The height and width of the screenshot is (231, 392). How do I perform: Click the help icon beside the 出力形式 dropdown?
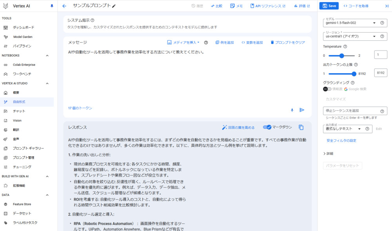pyautogui.click(x=367, y=129)
